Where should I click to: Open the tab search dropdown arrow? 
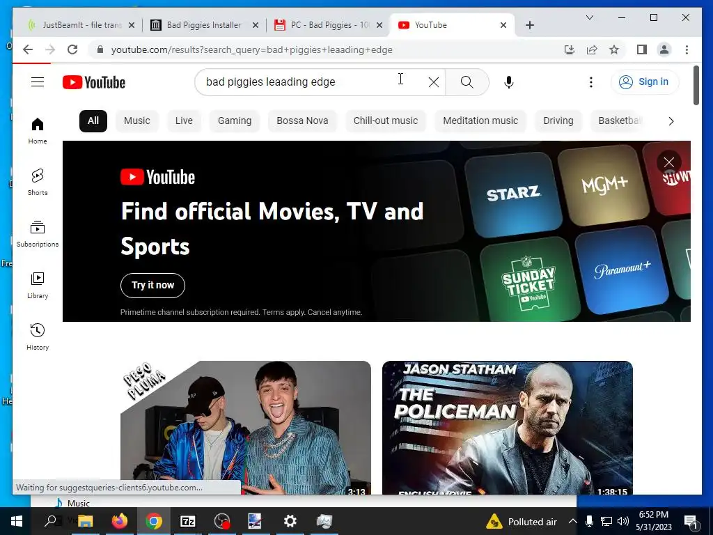(590, 17)
